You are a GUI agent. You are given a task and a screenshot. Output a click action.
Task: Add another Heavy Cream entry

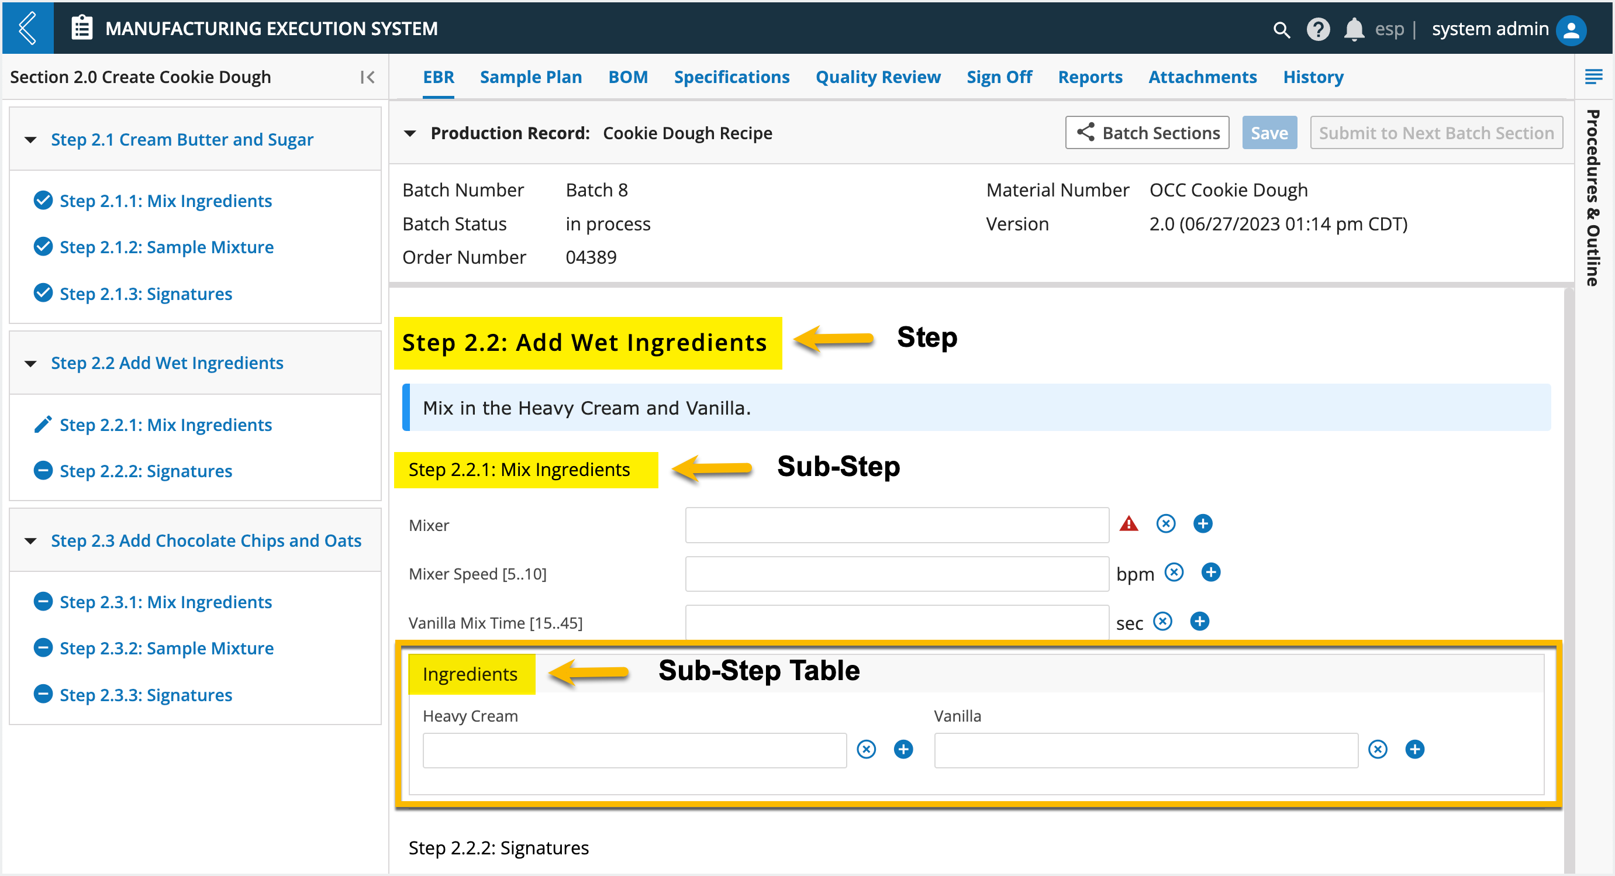coord(903,749)
